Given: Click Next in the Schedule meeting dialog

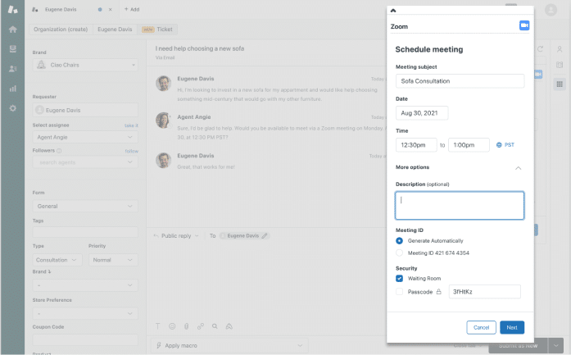Looking at the screenshot, I should point(512,327).
